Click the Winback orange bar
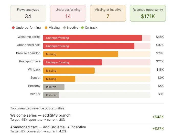 click(x=69, y=71)
